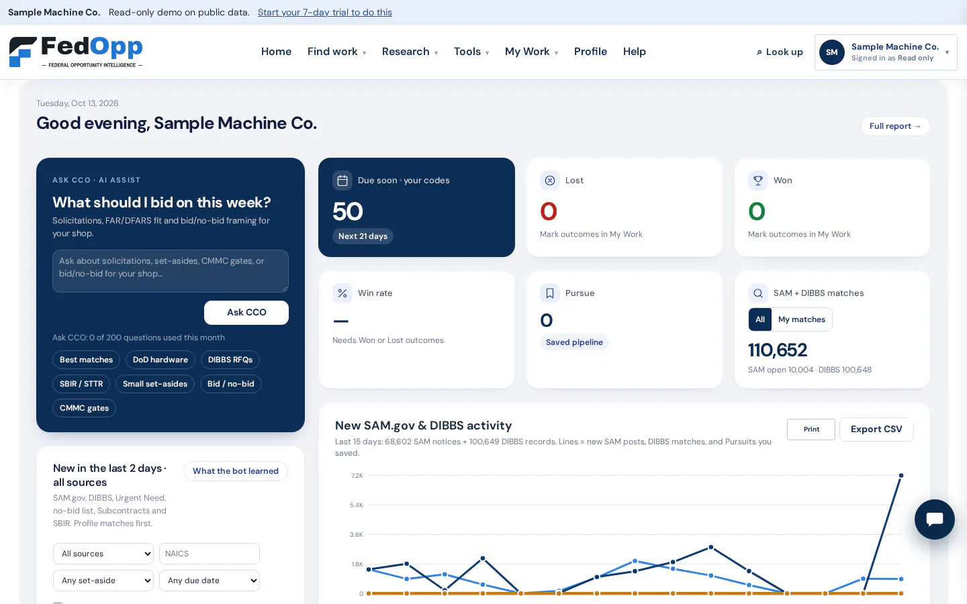Expand the My Work menu
The height and width of the screenshot is (604, 967).
click(x=531, y=52)
